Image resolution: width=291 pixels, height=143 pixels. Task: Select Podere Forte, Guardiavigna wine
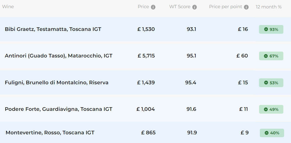click(x=59, y=109)
